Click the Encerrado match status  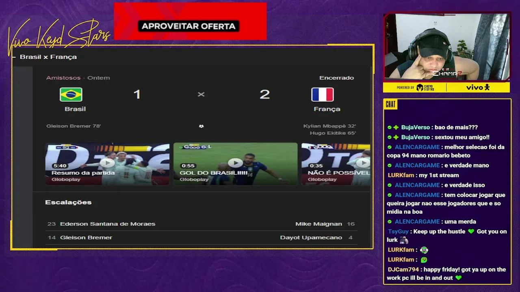[336, 78]
